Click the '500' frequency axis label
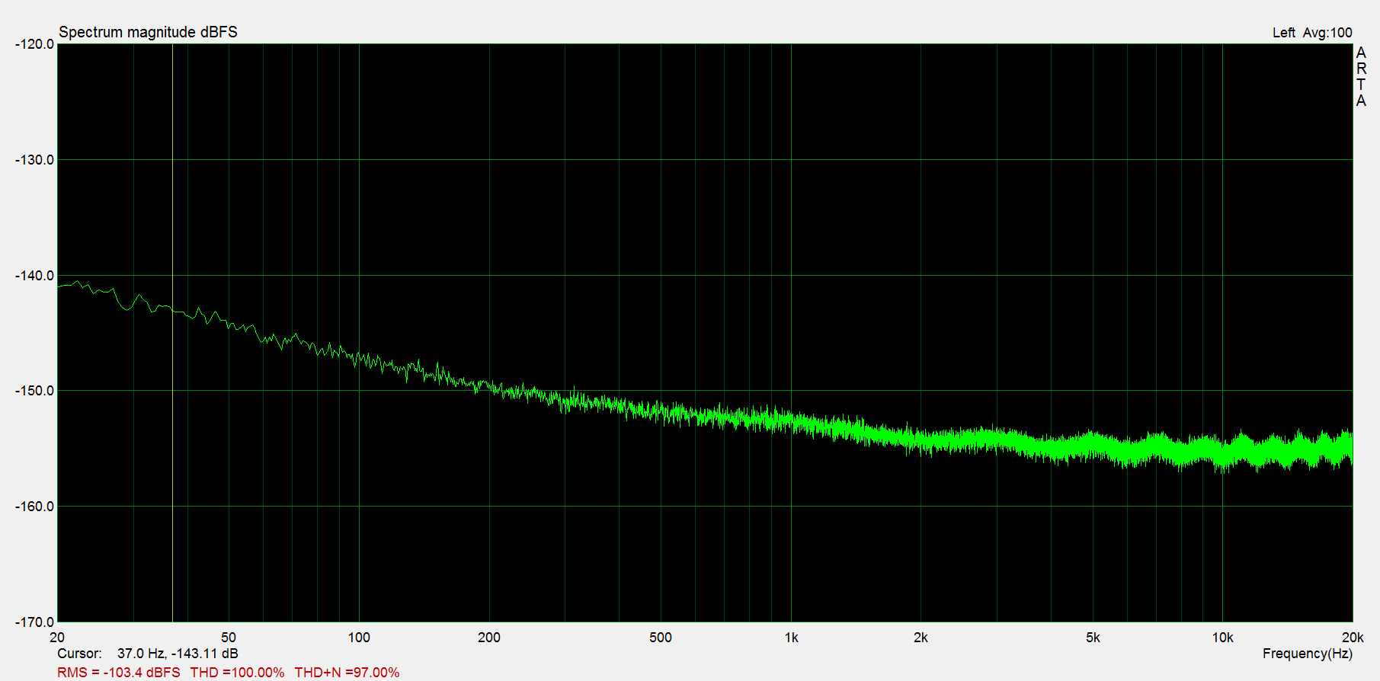This screenshot has width=1380, height=681. (x=661, y=638)
